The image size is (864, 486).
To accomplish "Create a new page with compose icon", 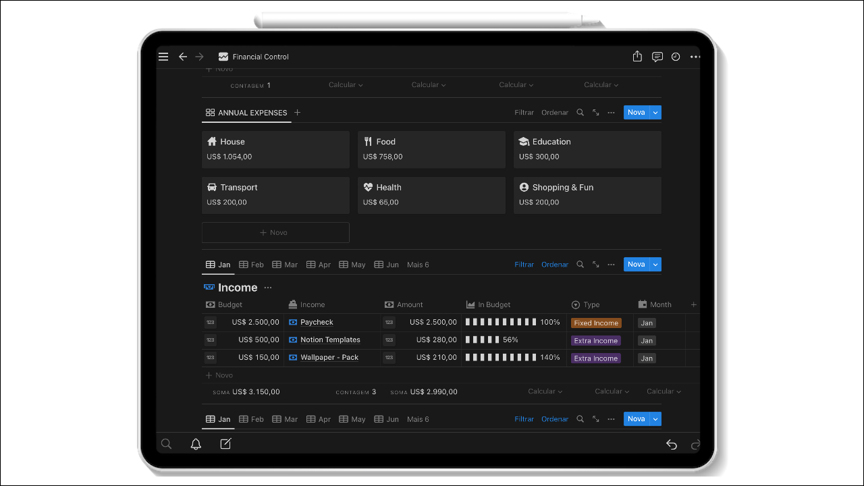I will tap(225, 443).
